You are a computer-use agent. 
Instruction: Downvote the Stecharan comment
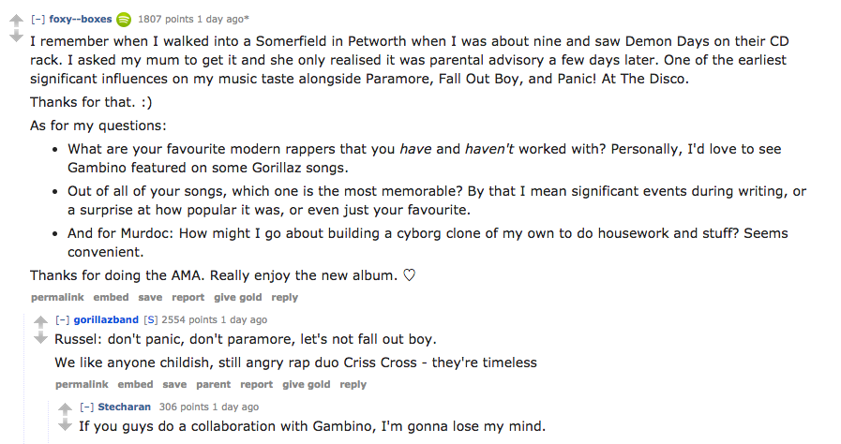[x=65, y=425]
